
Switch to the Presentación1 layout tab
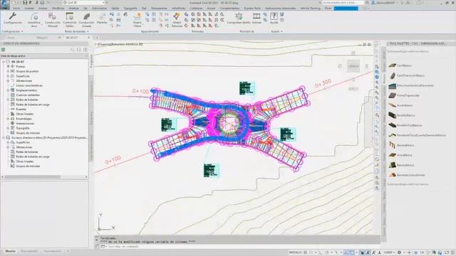pyautogui.click(x=29, y=251)
